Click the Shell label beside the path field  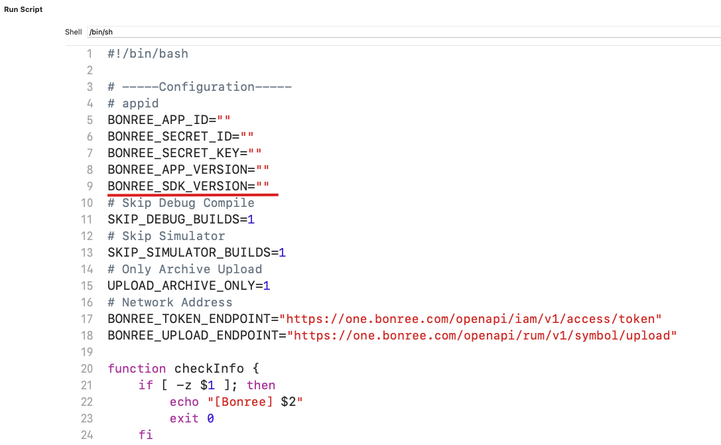(73, 32)
